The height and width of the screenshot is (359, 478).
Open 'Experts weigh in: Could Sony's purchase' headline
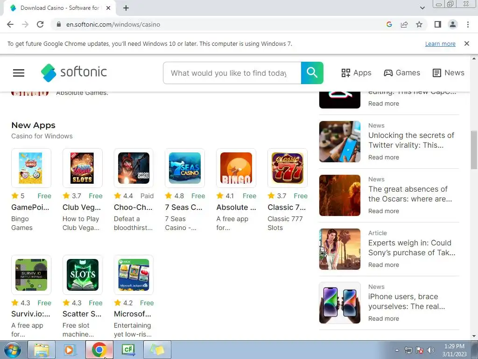tap(412, 248)
